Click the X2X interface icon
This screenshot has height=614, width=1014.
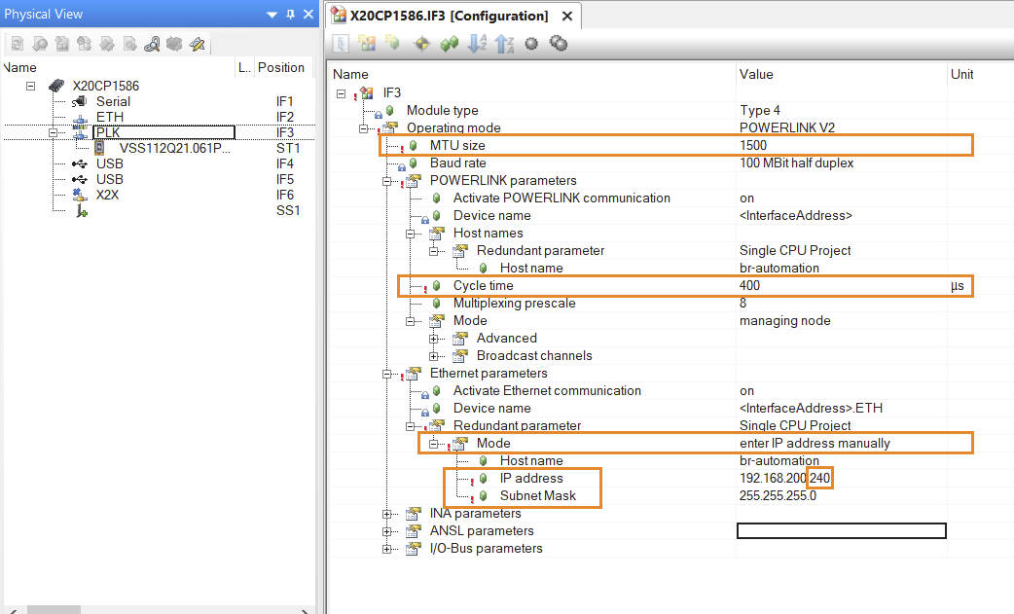(x=80, y=195)
